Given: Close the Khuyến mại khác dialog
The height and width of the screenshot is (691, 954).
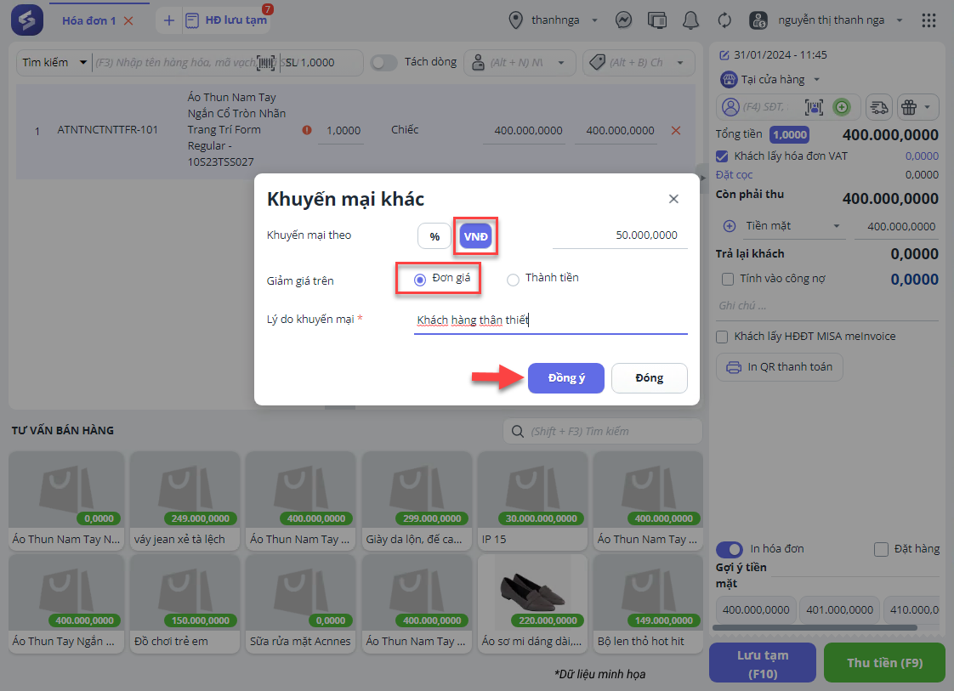Looking at the screenshot, I should coord(673,199).
